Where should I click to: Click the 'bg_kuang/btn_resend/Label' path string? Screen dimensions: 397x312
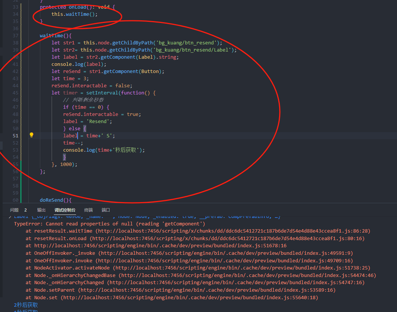(x=192, y=50)
